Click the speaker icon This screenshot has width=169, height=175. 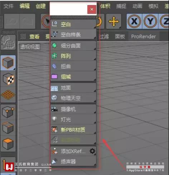[x=54, y=161]
